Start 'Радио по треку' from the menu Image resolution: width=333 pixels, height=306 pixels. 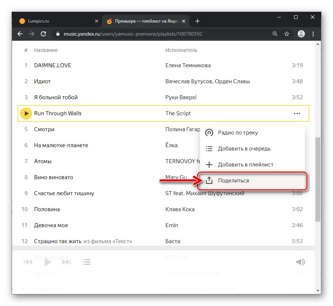[x=238, y=133]
